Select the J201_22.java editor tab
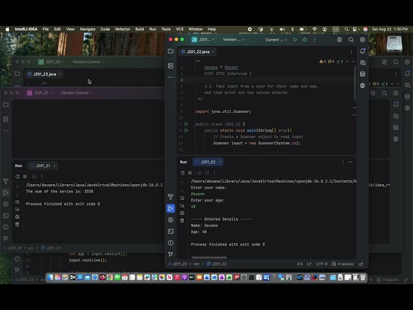 pyautogui.click(x=197, y=52)
